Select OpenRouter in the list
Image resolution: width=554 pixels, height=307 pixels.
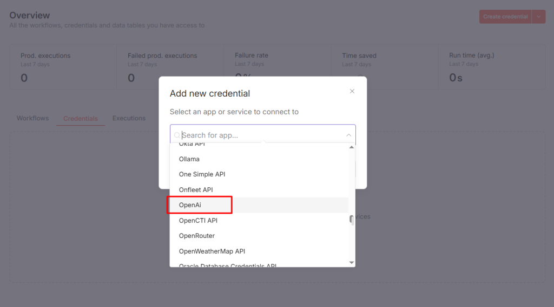point(197,236)
